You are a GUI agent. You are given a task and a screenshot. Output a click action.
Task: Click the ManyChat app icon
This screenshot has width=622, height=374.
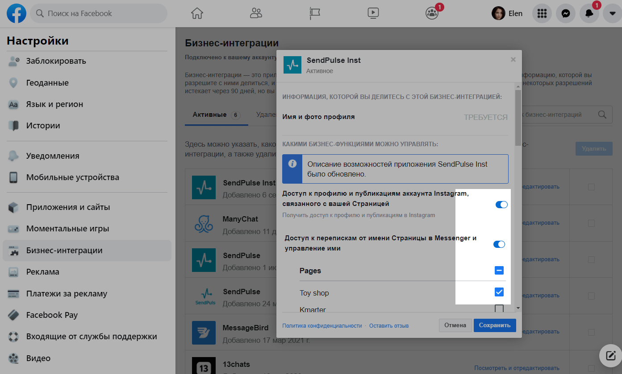(x=204, y=223)
